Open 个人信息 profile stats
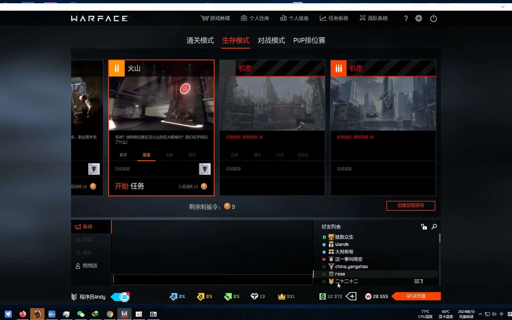The width and height of the screenshot is (512, 320). coord(294,18)
